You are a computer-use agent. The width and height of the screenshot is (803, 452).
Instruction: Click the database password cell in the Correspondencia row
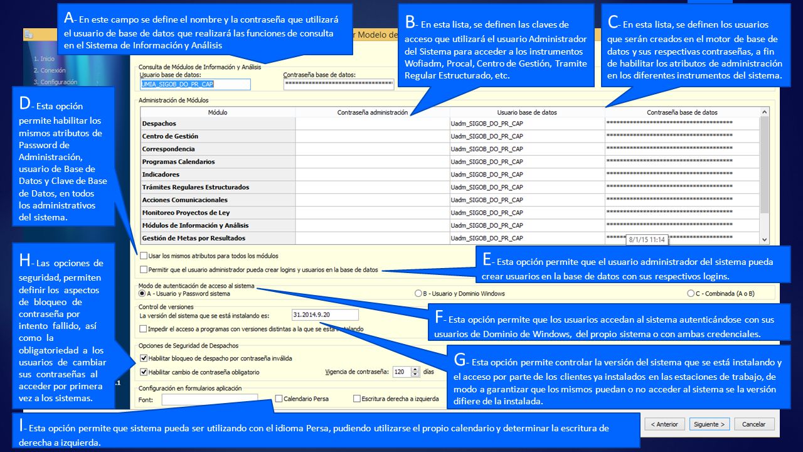[683, 149]
